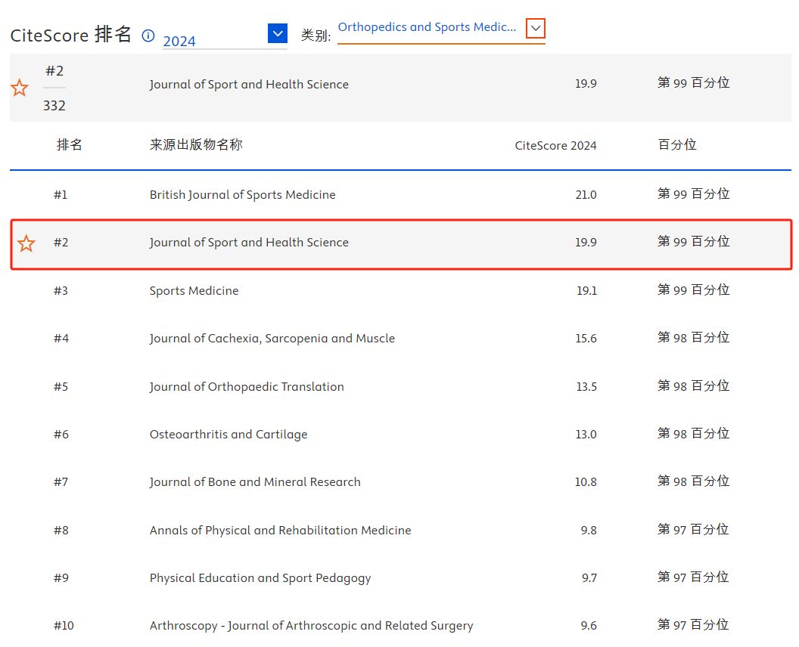The height and width of the screenshot is (647, 799).
Task: Open Arthroscopy journal link at rank #10
Action: 311,626
